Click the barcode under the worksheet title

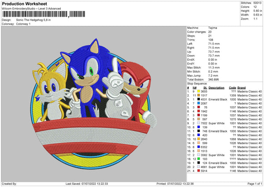[44, 14]
